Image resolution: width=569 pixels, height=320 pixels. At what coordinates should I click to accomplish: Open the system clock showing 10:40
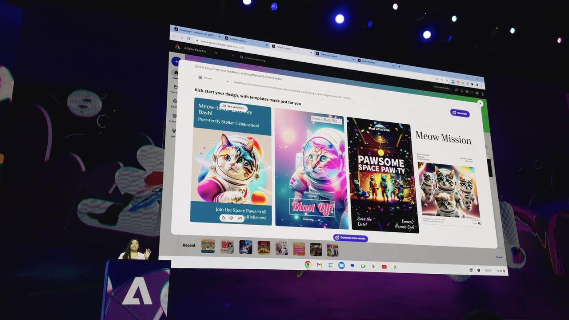[499, 271]
